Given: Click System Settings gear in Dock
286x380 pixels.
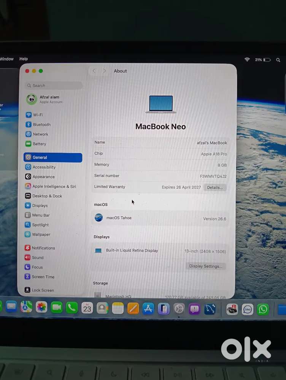Looking at the screenshot, I should (179, 309).
